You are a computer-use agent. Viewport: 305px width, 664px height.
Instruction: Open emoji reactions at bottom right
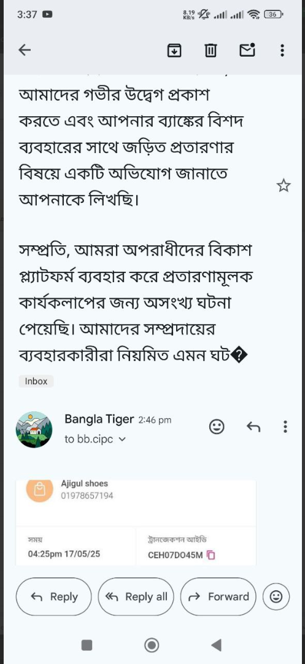pyautogui.click(x=276, y=596)
